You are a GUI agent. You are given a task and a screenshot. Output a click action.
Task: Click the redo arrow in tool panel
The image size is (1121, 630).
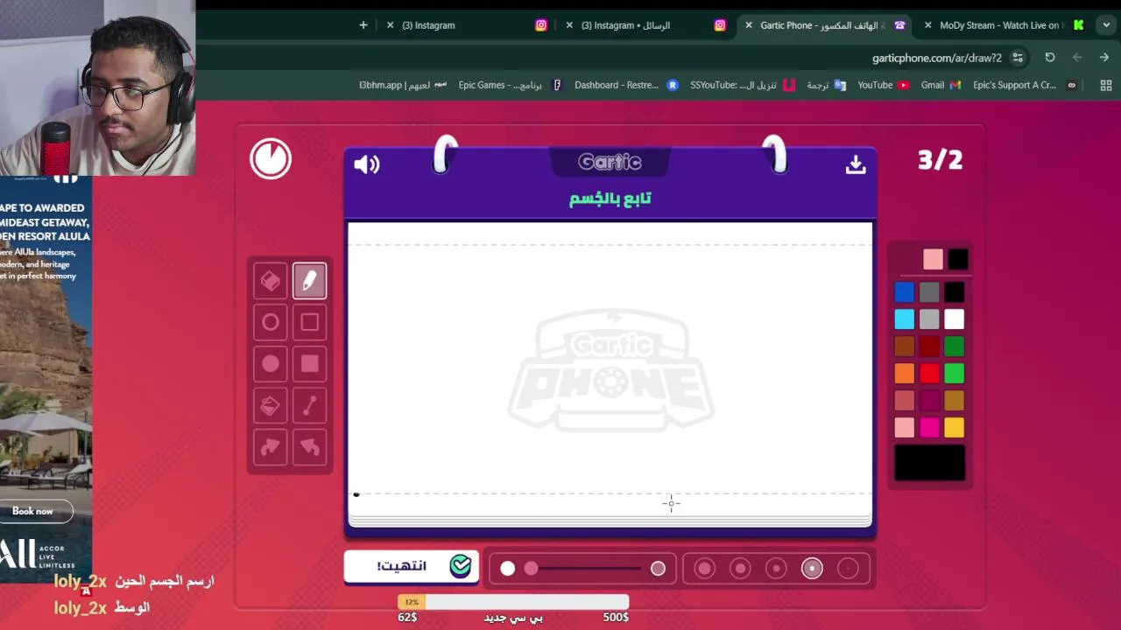pyautogui.click(x=271, y=447)
